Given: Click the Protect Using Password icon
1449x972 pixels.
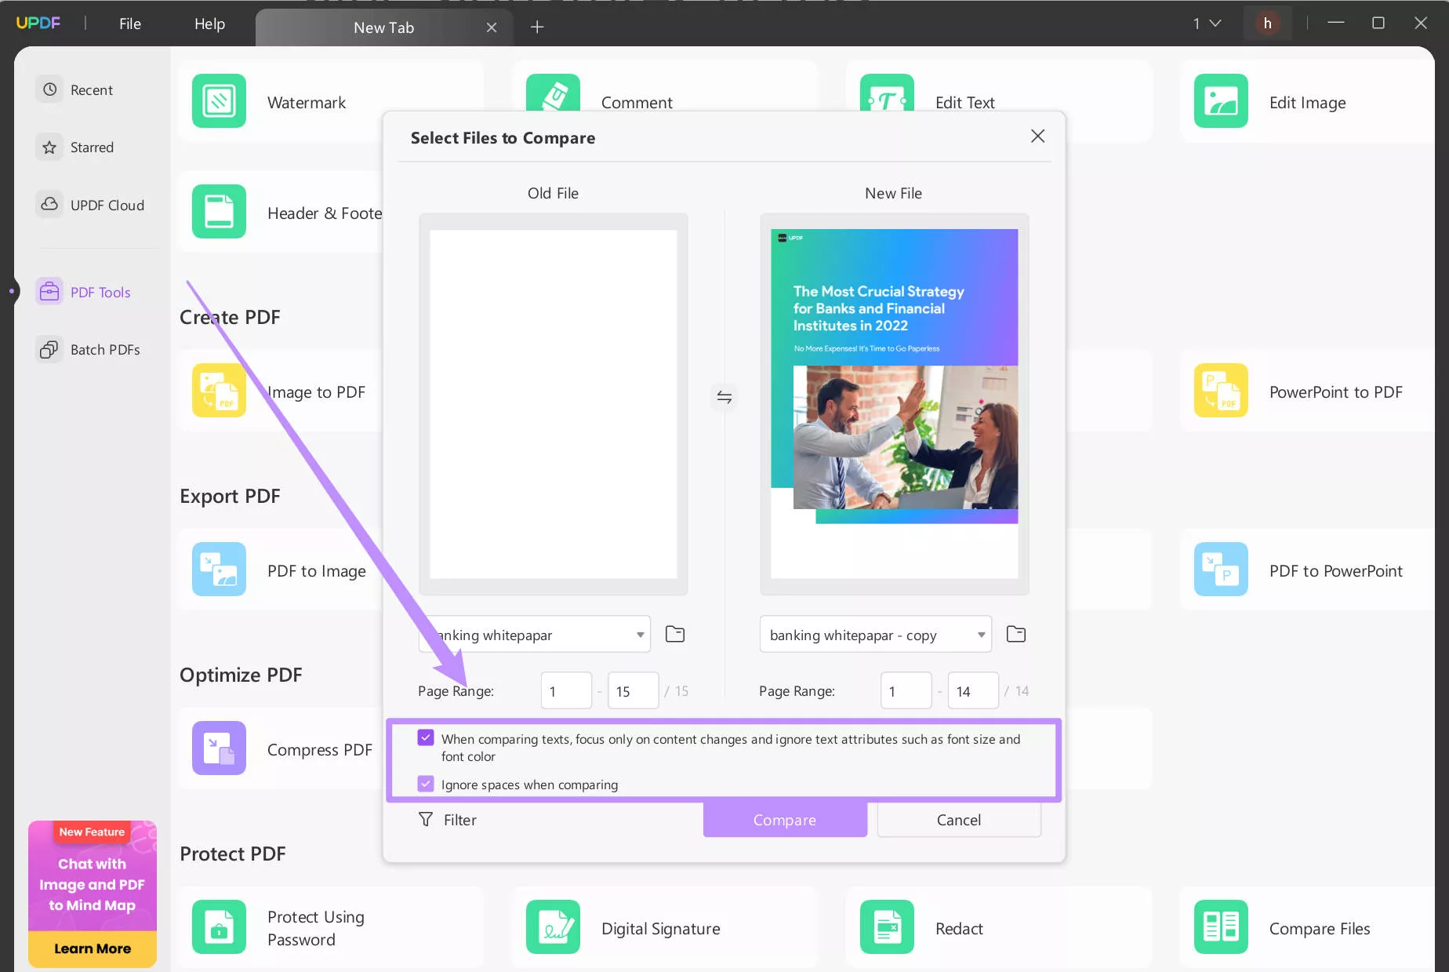Looking at the screenshot, I should tap(219, 927).
